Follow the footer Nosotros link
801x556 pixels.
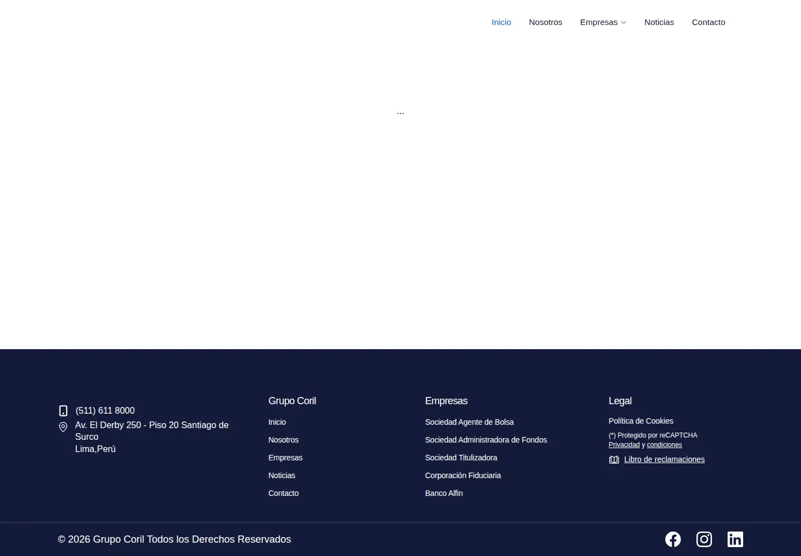tap(284, 440)
